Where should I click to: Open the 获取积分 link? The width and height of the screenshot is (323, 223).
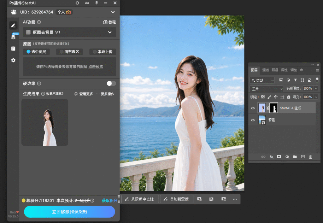tap(109, 200)
